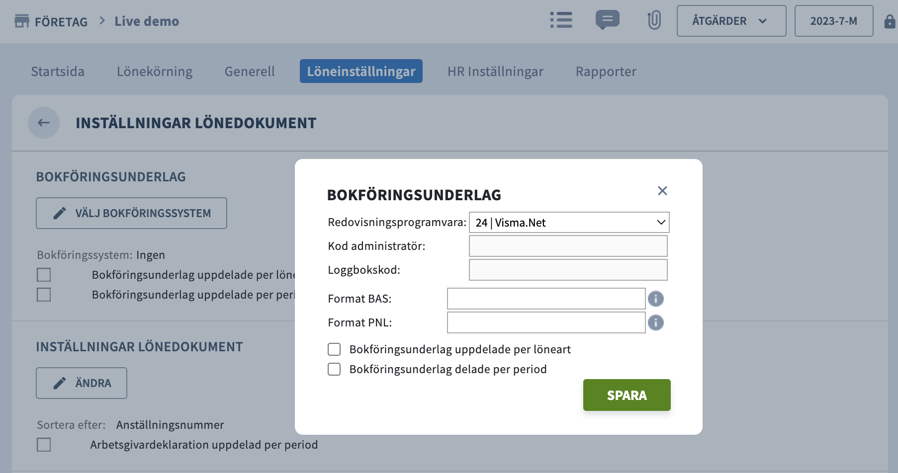Toggle background Bokföringsunderlag uppdelade per period checkbox
The image size is (898, 473).
click(44, 295)
